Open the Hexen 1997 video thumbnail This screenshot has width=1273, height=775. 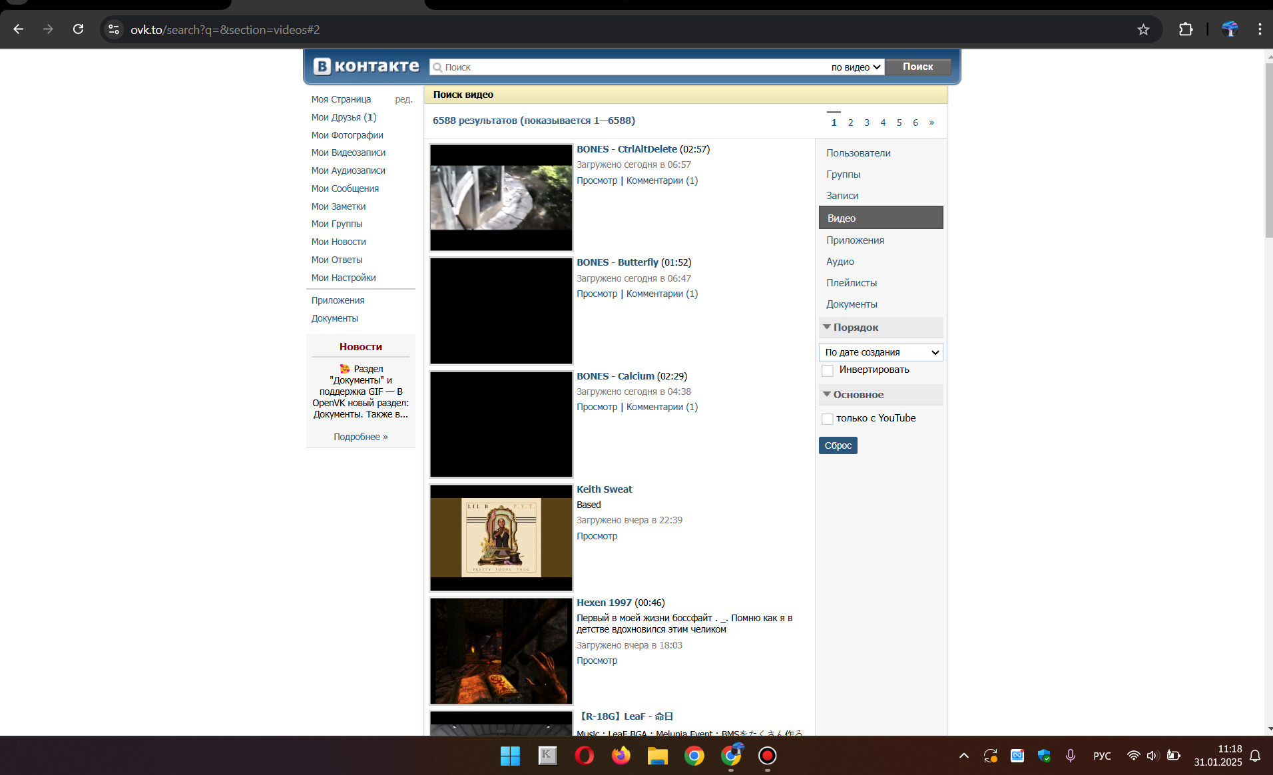501,651
